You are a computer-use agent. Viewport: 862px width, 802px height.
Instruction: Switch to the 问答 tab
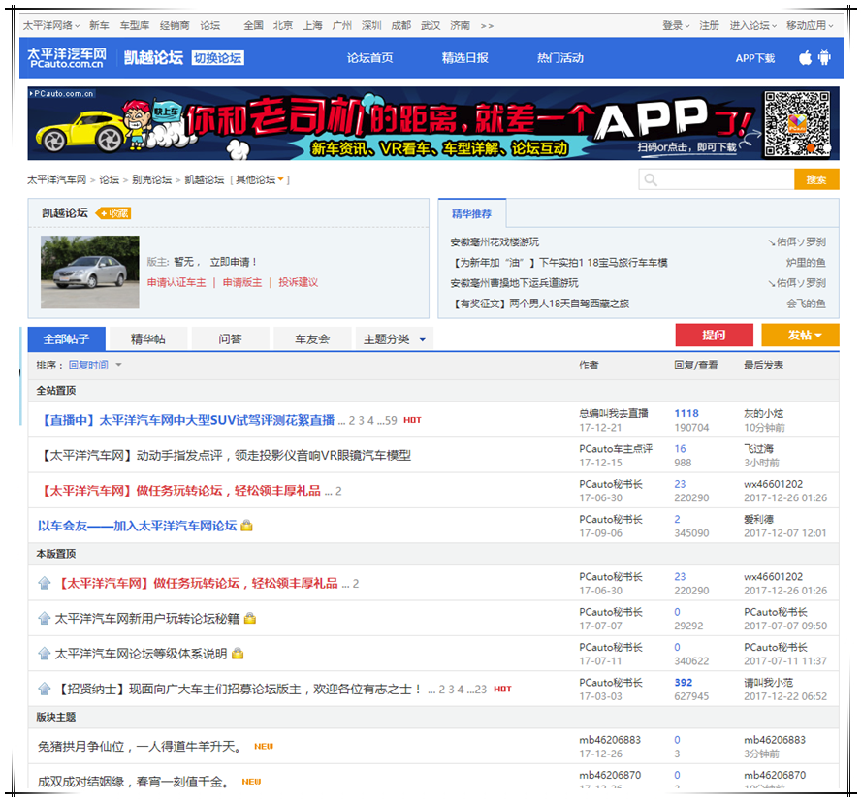point(230,339)
